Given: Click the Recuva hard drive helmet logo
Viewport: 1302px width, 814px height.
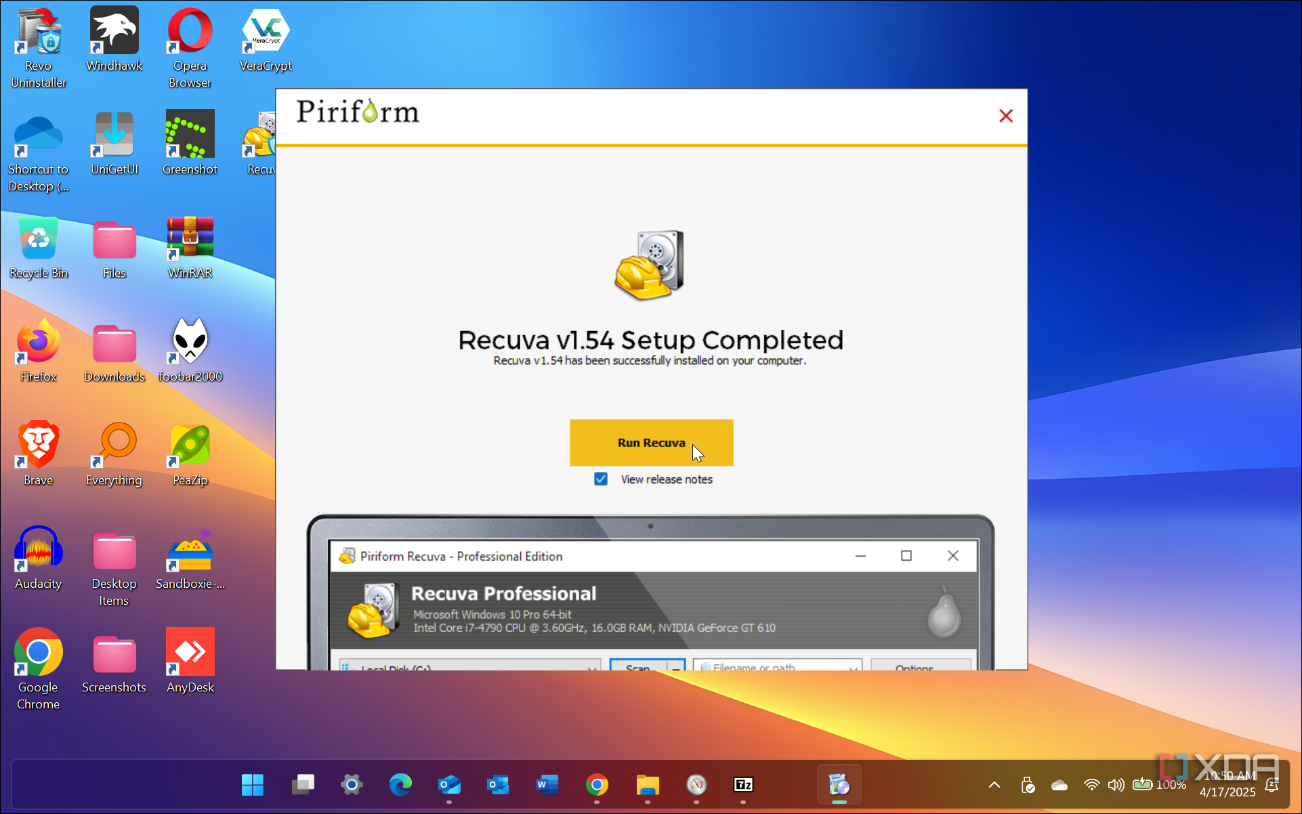Looking at the screenshot, I should [650, 265].
